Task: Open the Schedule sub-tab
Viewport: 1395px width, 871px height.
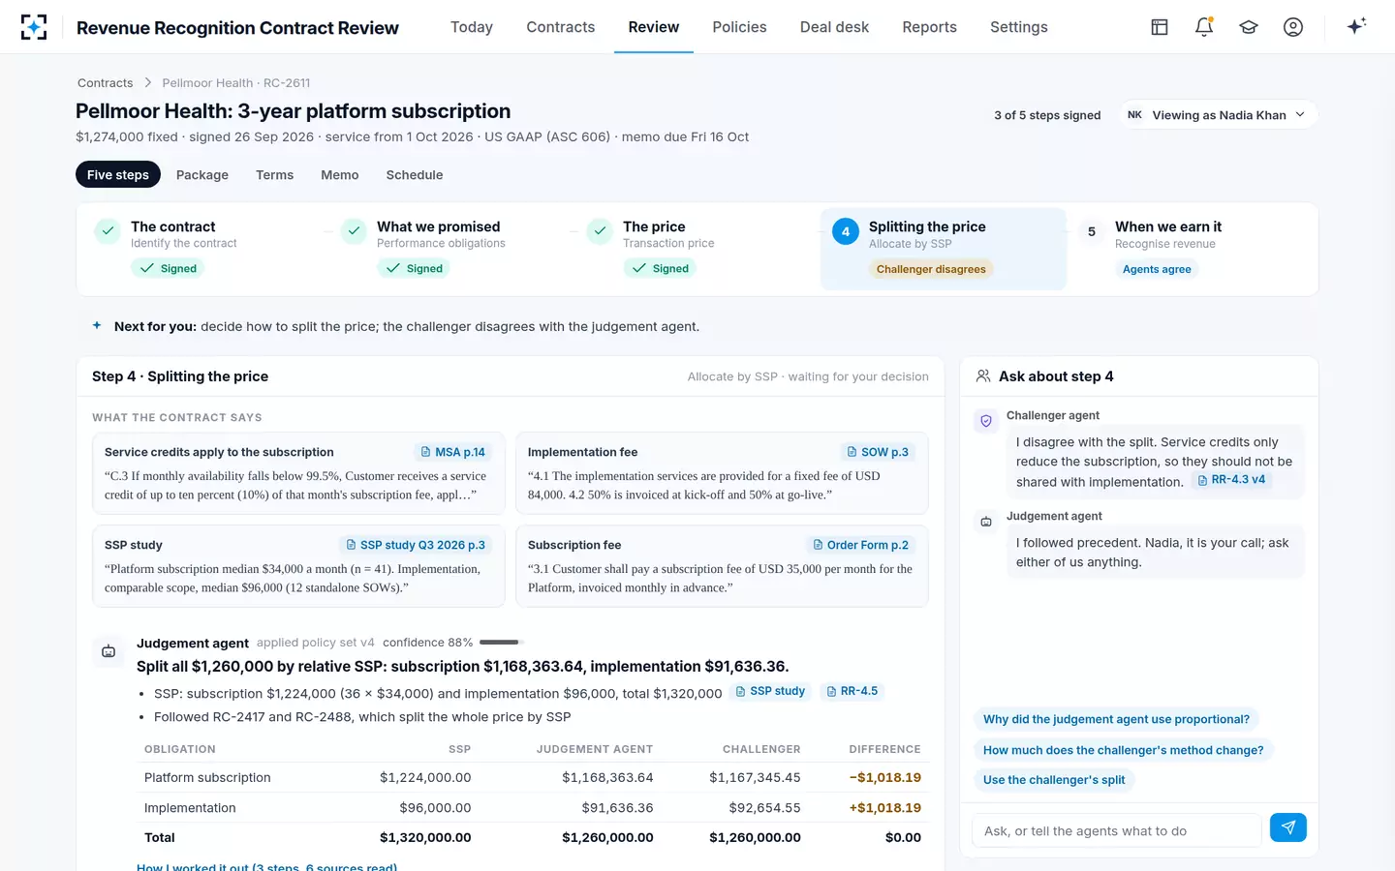Action: tap(415, 175)
